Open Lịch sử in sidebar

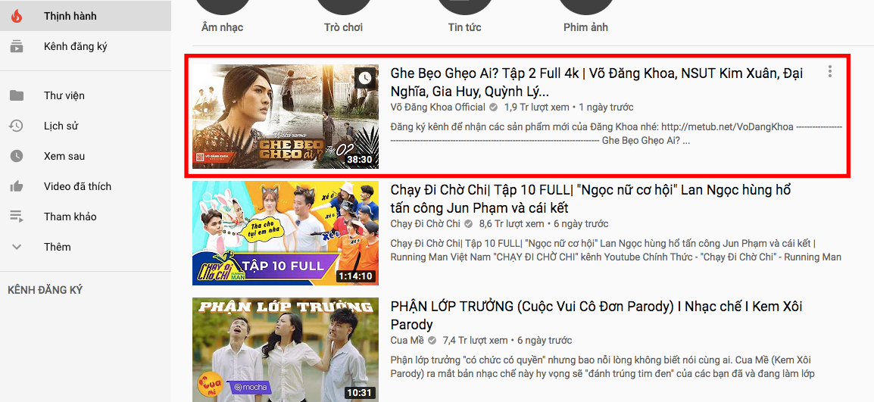tap(86, 126)
